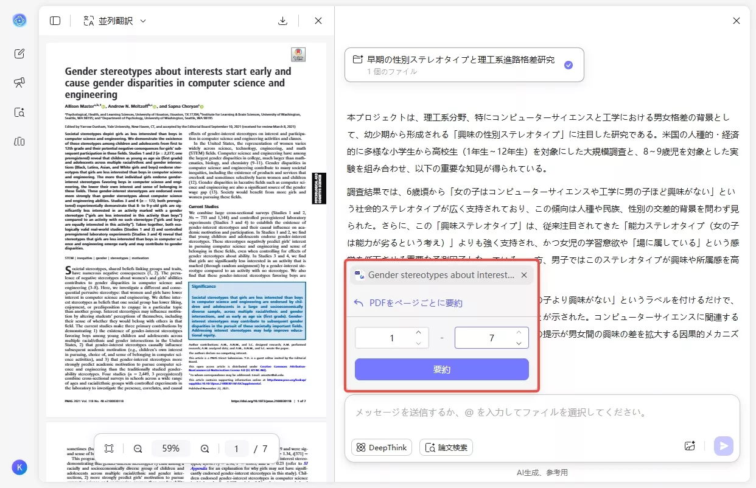Click the page number input showing 1
Screen dimensions: 756x488
(236, 448)
